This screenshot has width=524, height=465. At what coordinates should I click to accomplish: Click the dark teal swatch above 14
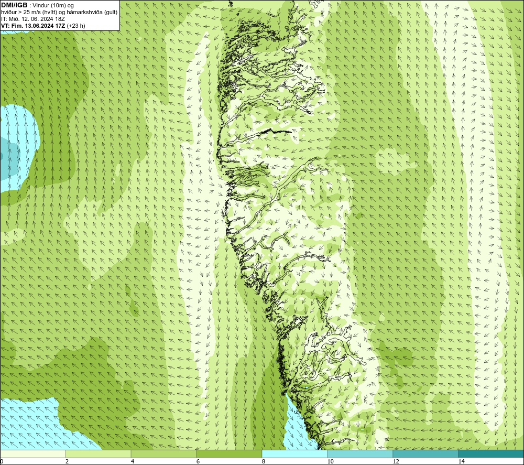[492, 454]
